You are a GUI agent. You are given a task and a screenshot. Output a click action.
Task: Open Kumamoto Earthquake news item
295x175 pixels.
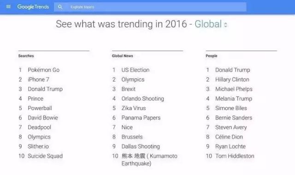coord(149,160)
